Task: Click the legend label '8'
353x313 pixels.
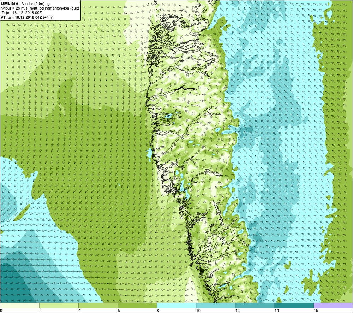Action: (x=158, y=311)
